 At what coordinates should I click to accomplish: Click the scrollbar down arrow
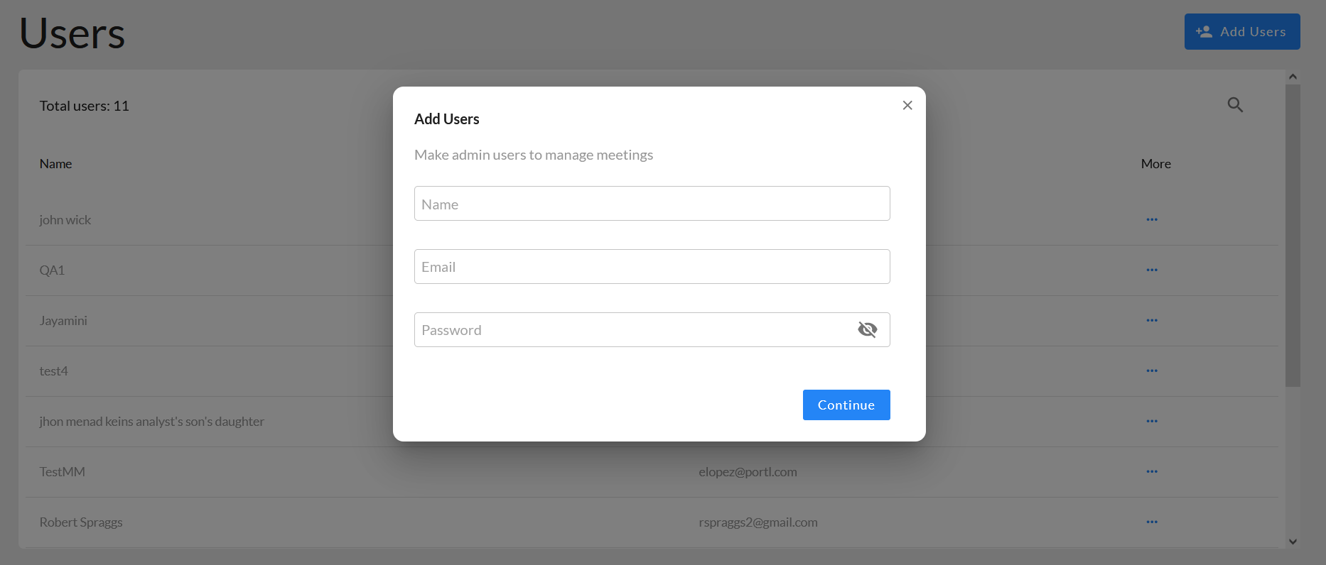click(x=1293, y=542)
